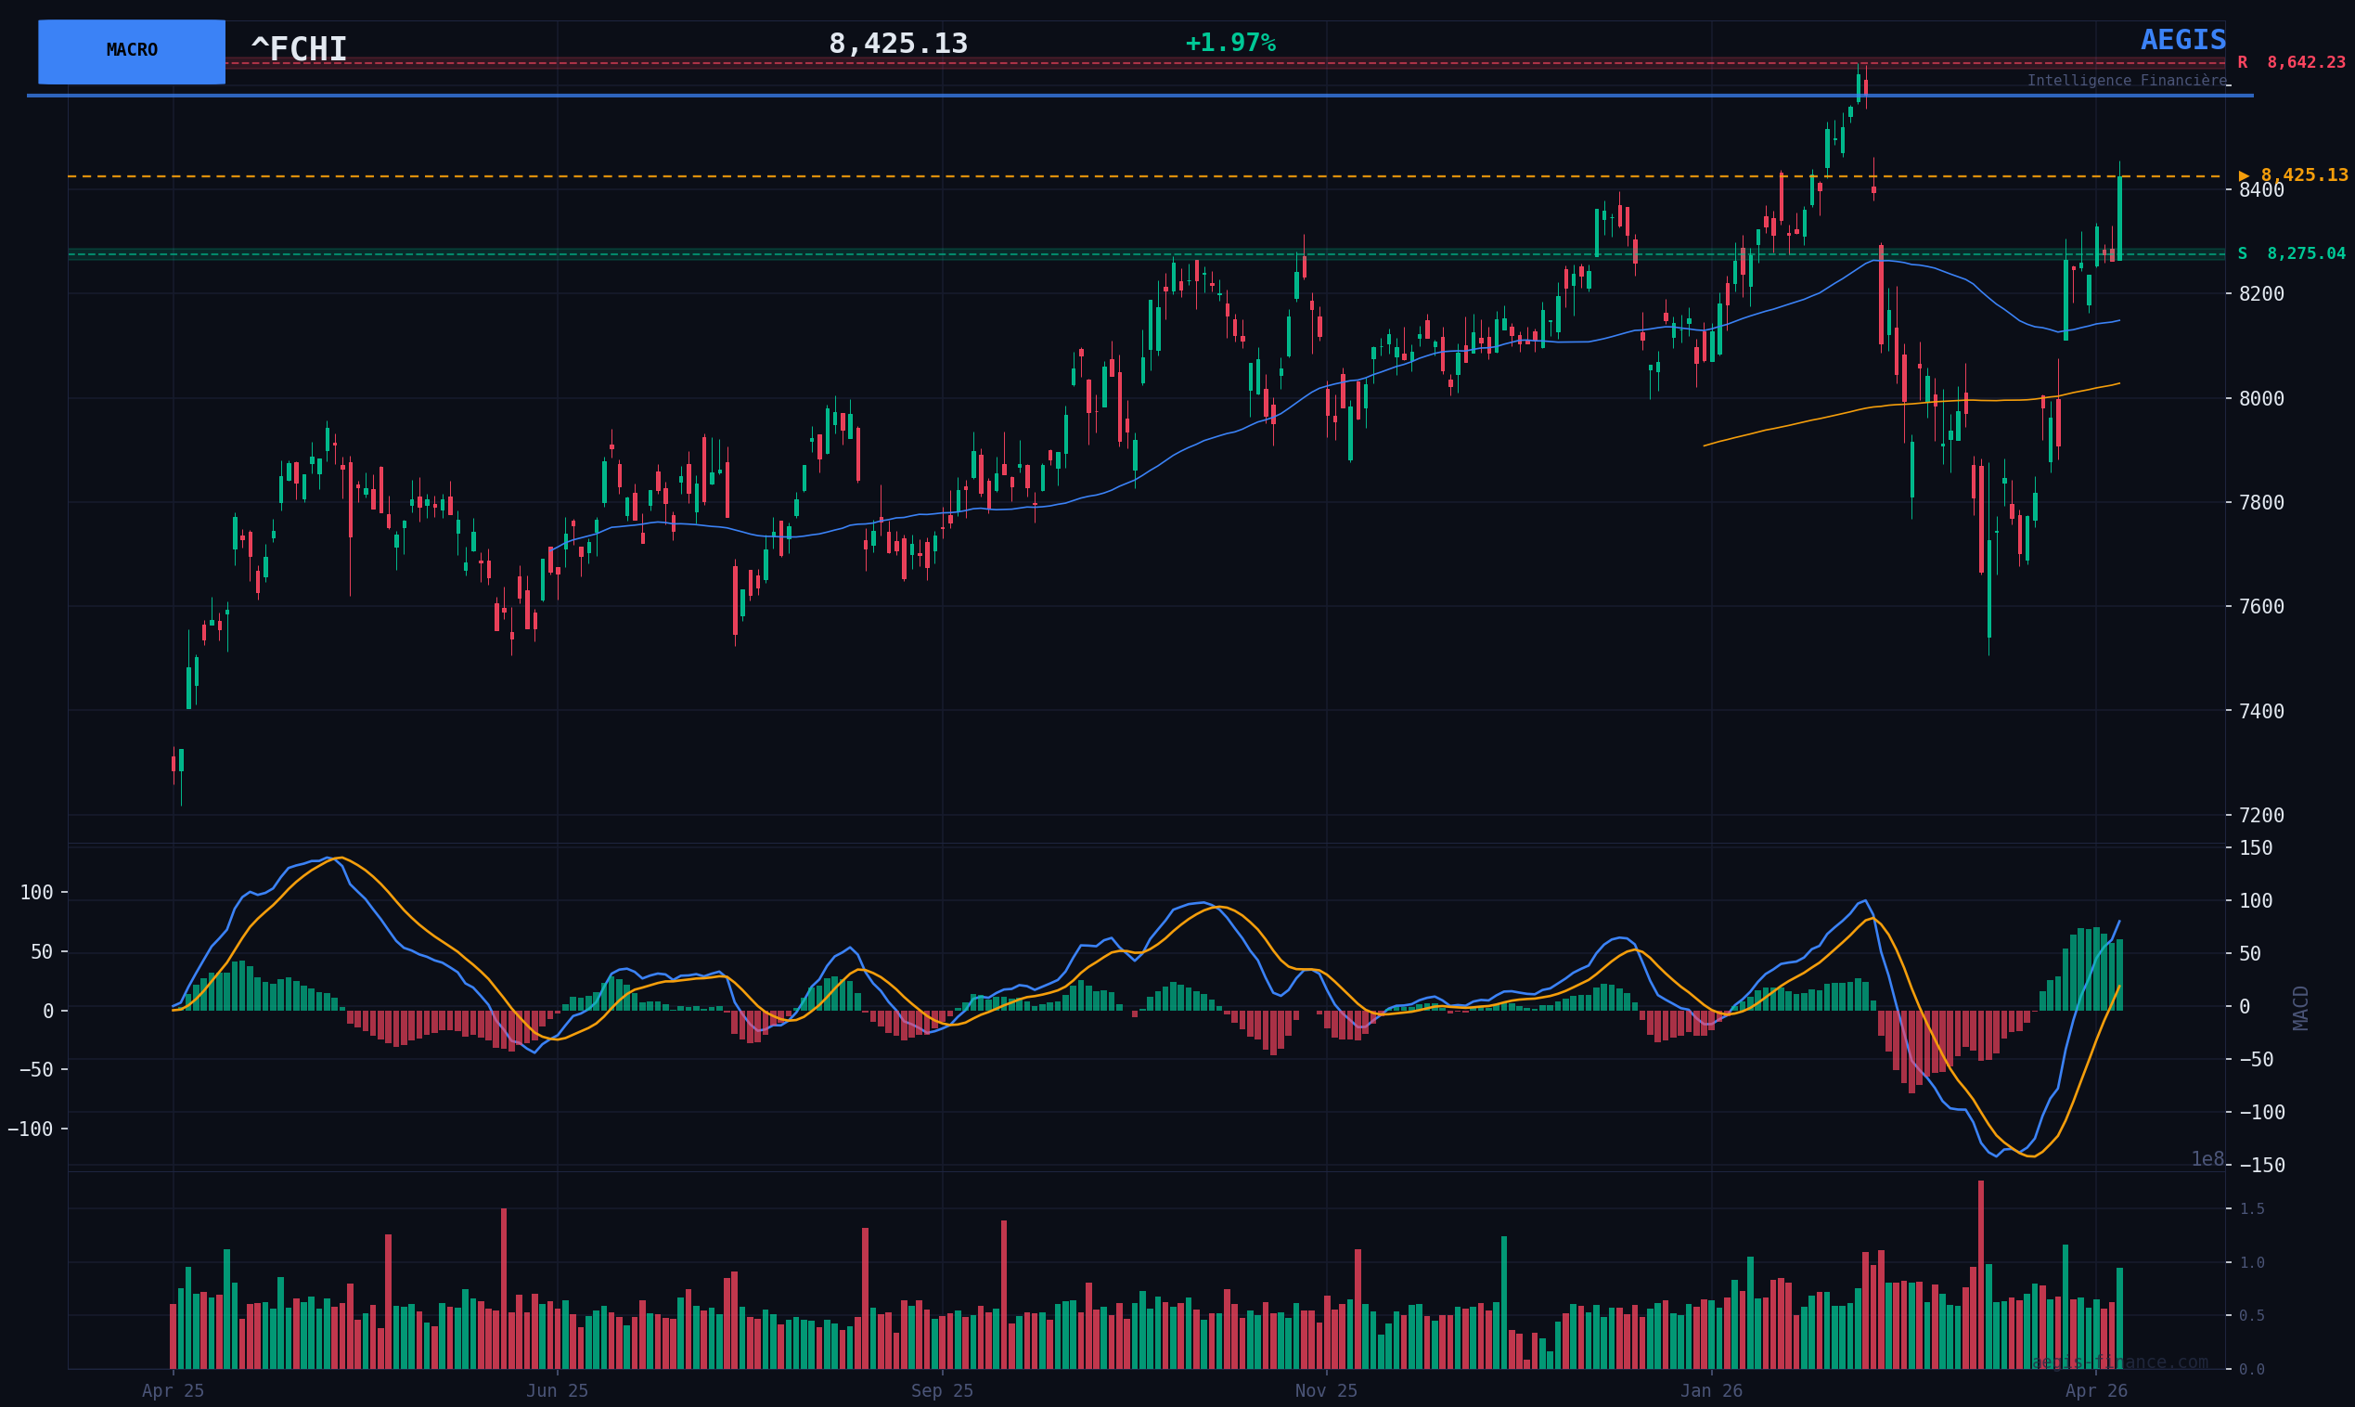Viewport: 2355px width, 1407px height.
Task: Click the Nov 25 date label
Action: [1326, 1391]
